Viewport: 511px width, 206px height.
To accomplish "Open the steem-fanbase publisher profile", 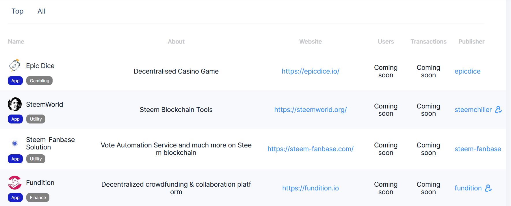I will [478, 149].
